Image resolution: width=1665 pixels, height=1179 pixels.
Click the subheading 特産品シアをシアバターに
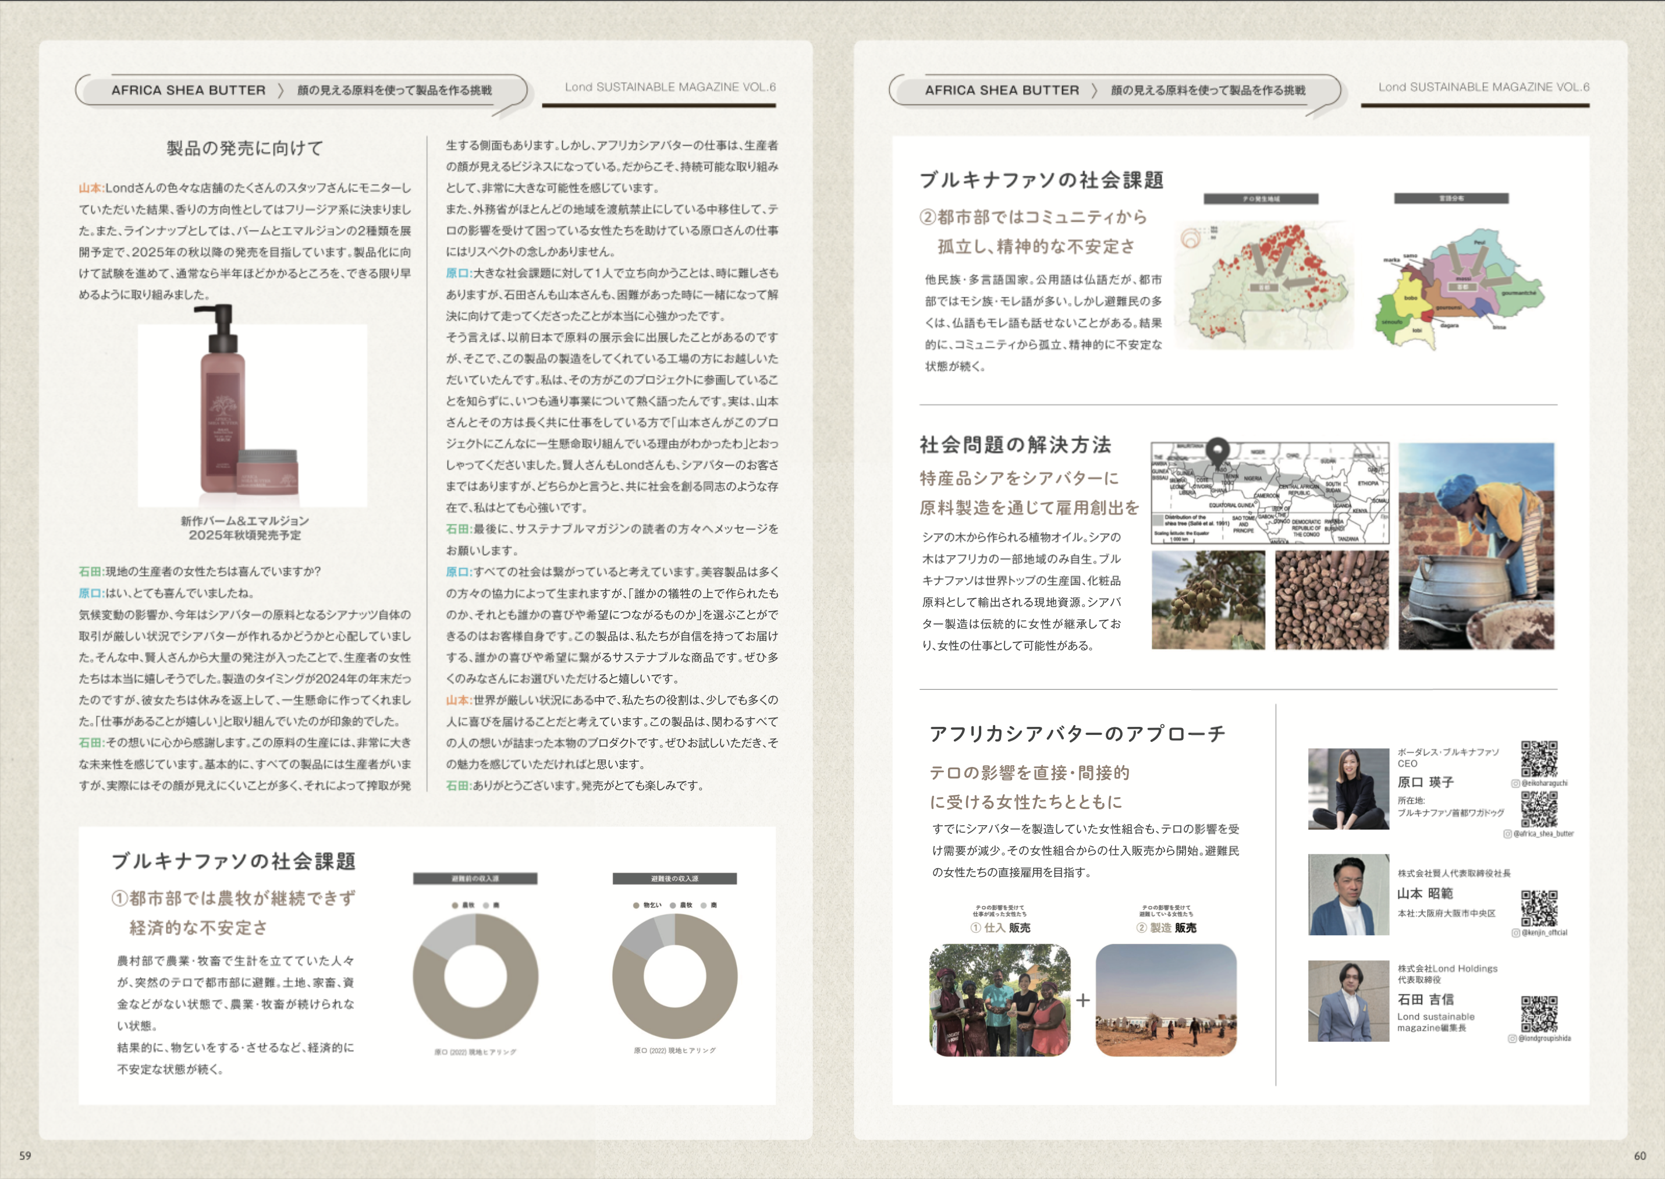point(1020,478)
